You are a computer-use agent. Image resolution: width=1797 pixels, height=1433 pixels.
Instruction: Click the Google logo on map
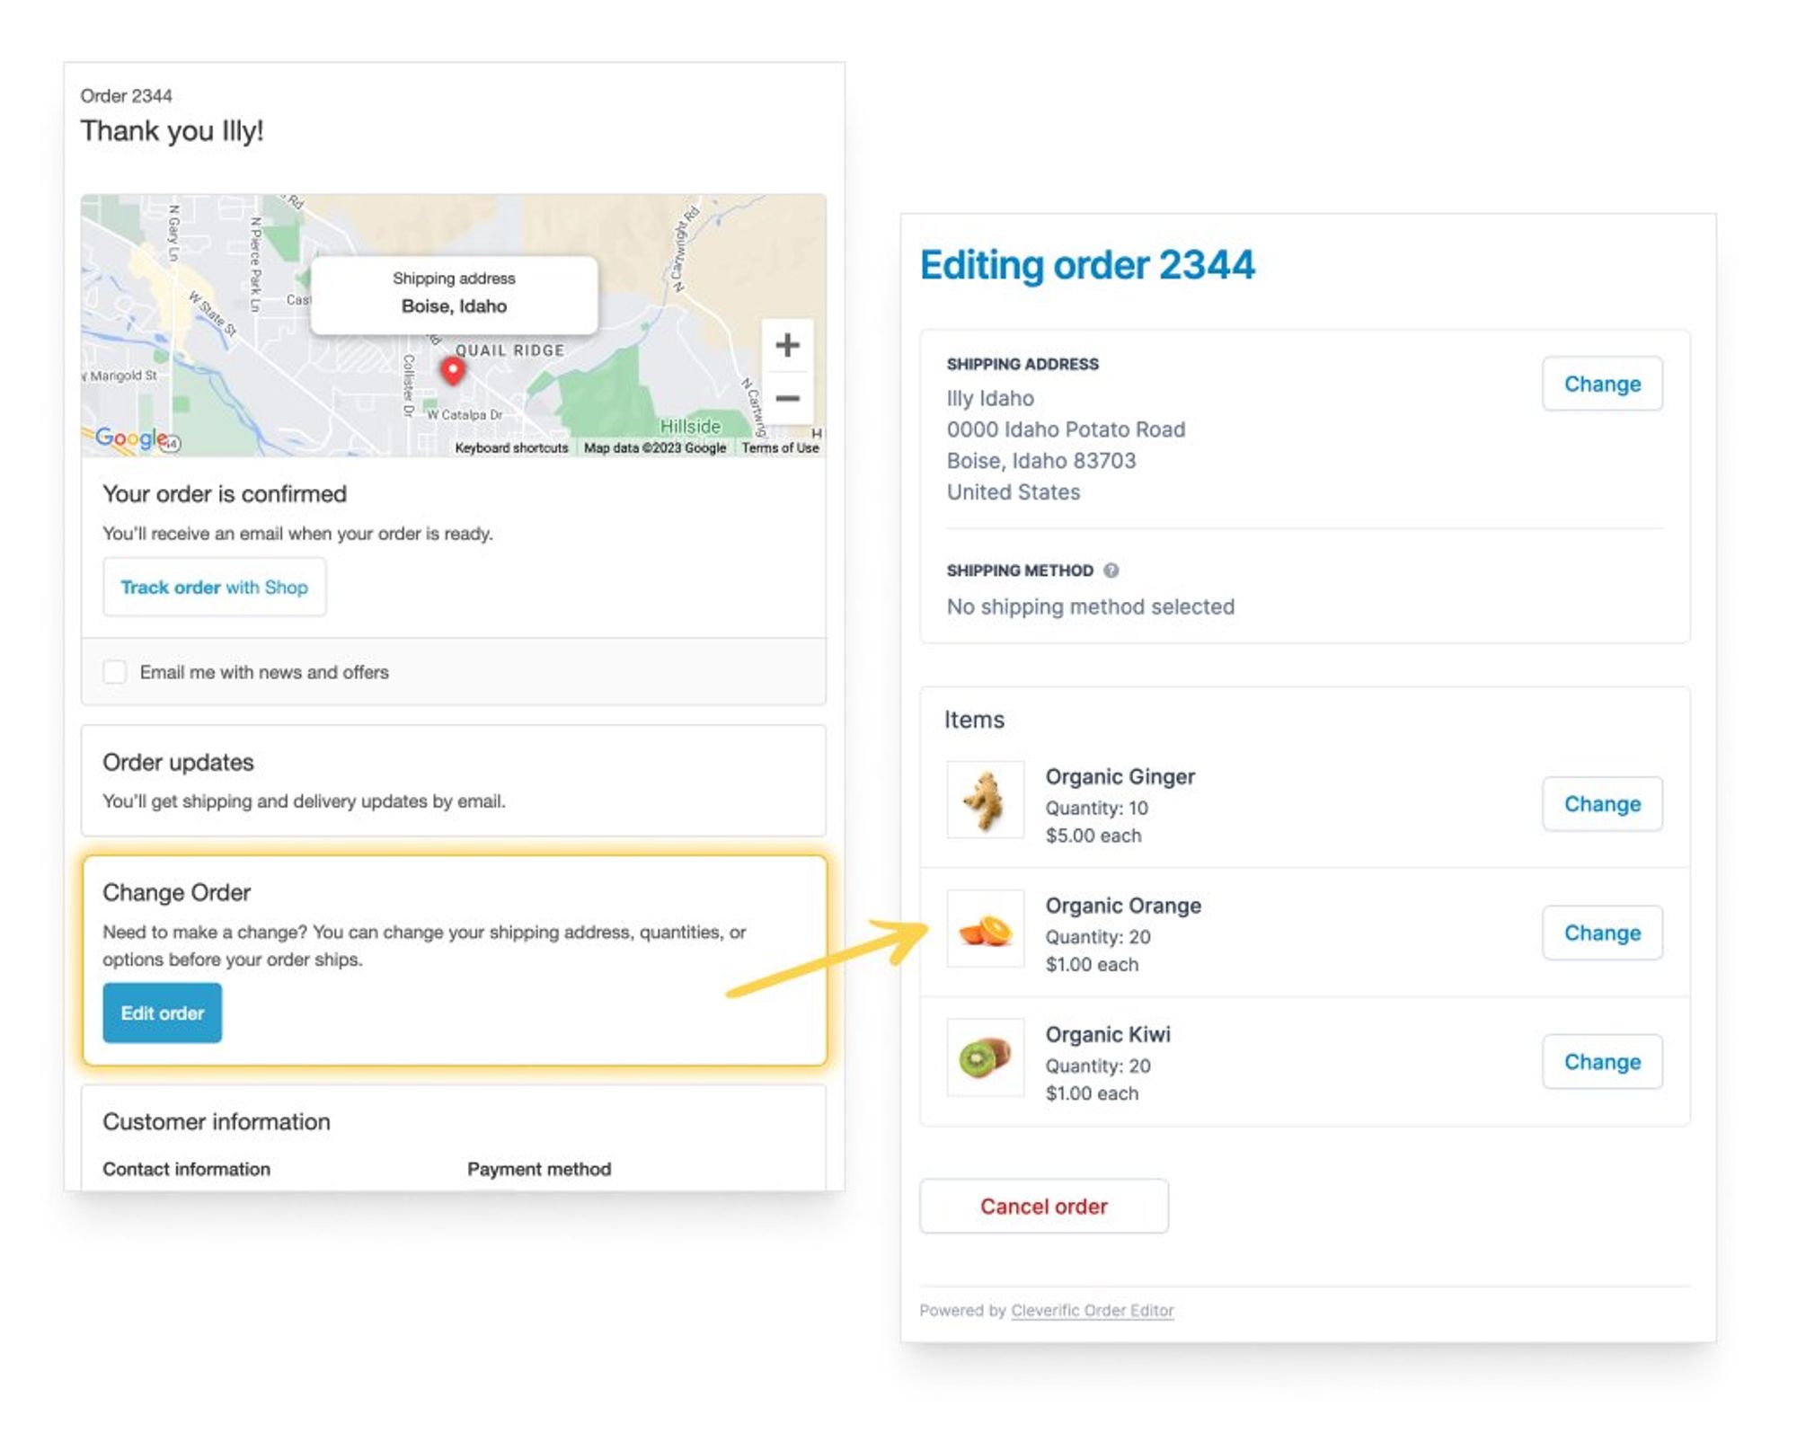coord(131,438)
